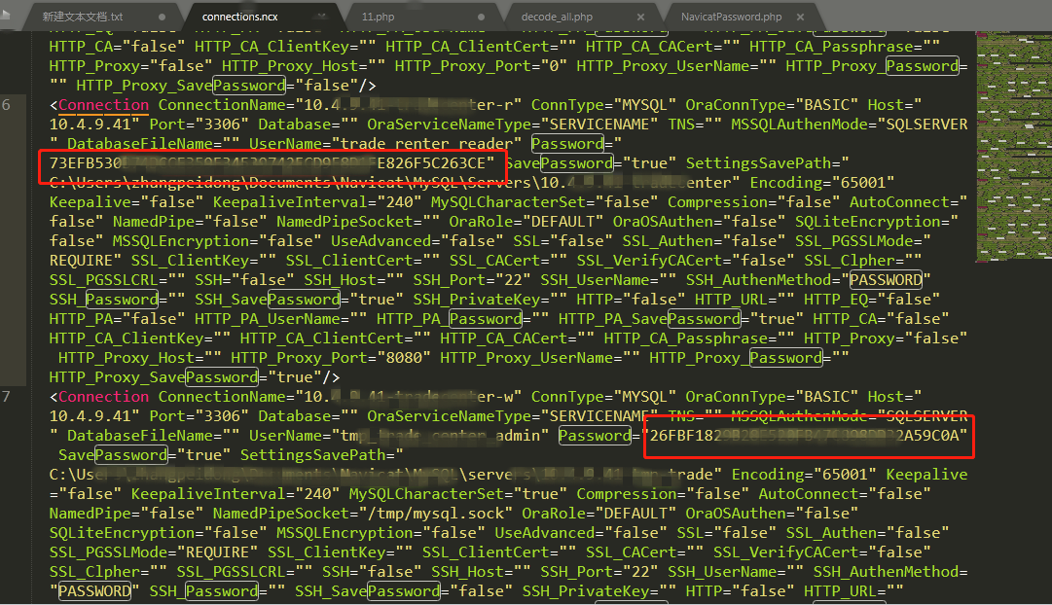Close the connections.ncx tab
Screen dimensions: 1052x605
tap(321, 17)
